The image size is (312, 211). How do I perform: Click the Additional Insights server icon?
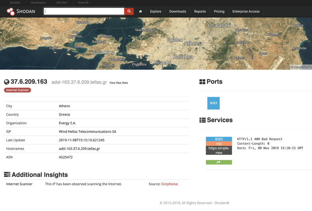[x=7, y=175]
